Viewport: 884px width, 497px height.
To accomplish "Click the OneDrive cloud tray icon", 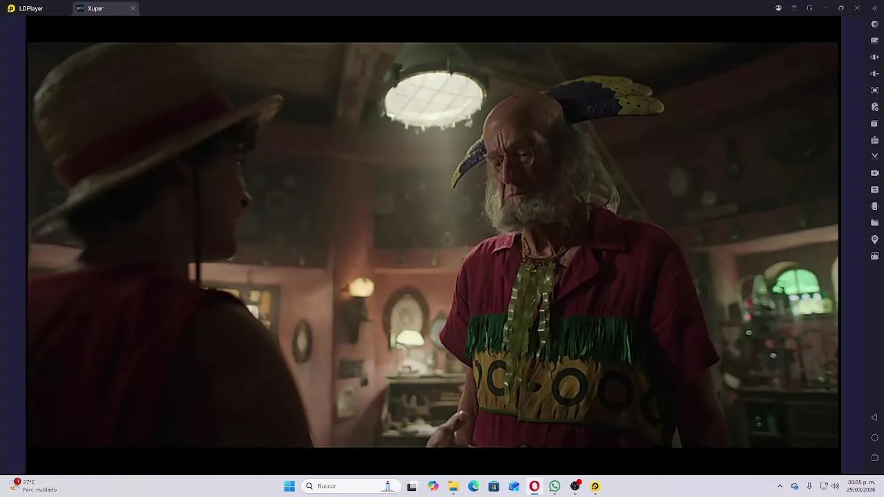I will [795, 486].
